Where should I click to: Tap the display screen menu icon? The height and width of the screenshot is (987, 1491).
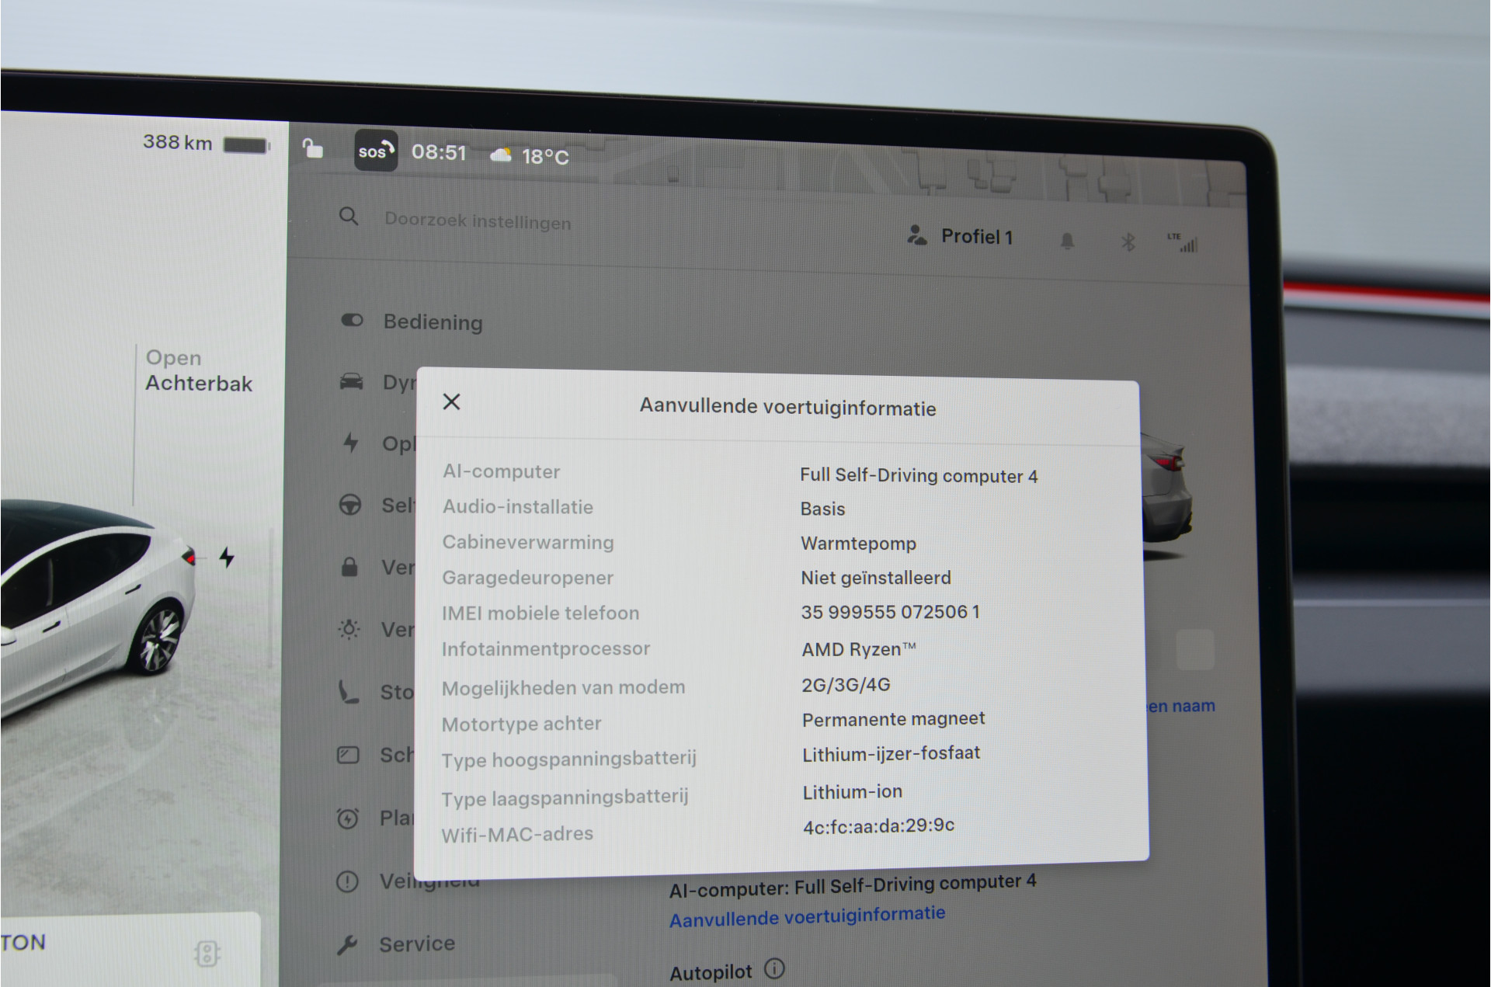click(x=348, y=755)
